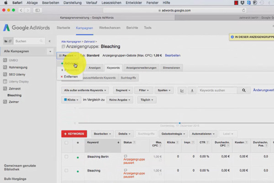This screenshot has height=183, width=274.
Task: Toggle the Safari sidebar button
Action: [37, 11]
